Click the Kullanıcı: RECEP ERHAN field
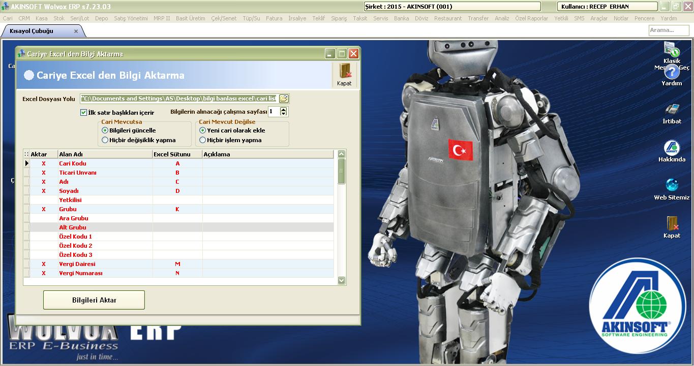The height and width of the screenshot is (366, 694). 608,7
